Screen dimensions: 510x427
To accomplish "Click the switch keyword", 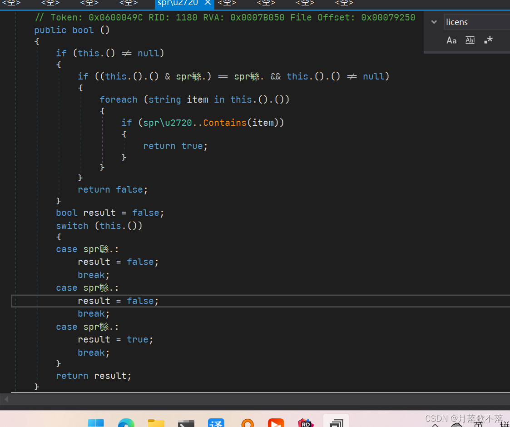I will coord(72,226).
